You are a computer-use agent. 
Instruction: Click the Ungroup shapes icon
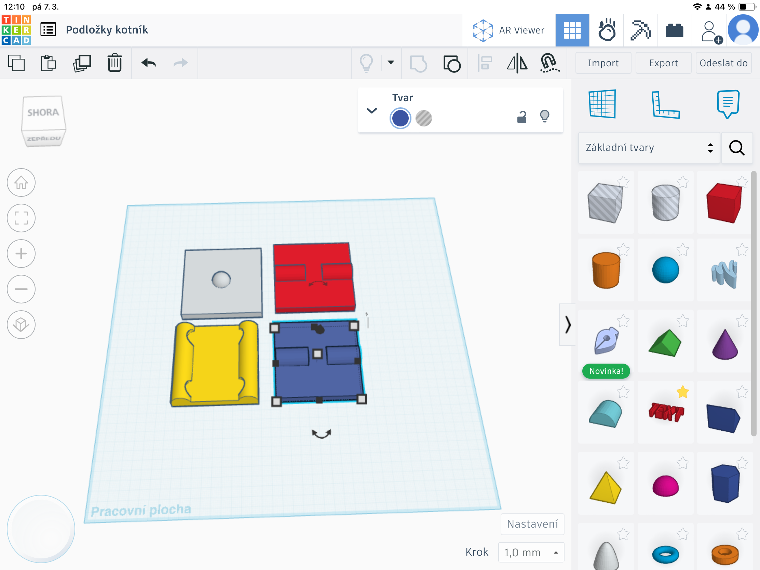point(452,64)
